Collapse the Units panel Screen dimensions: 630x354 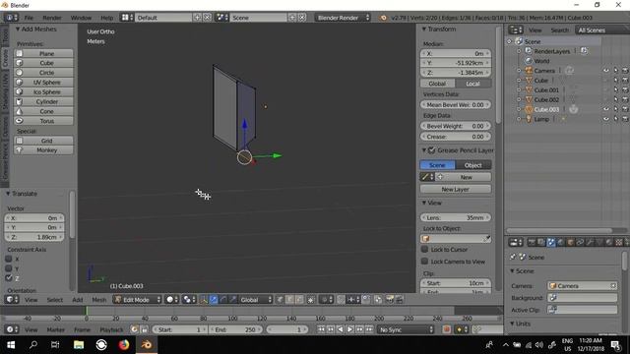(x=512, y=324)
